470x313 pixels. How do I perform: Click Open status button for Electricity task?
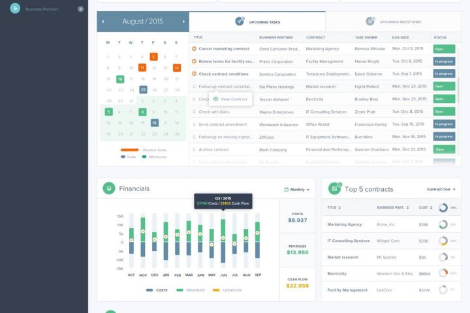click(x=444, y=99)
